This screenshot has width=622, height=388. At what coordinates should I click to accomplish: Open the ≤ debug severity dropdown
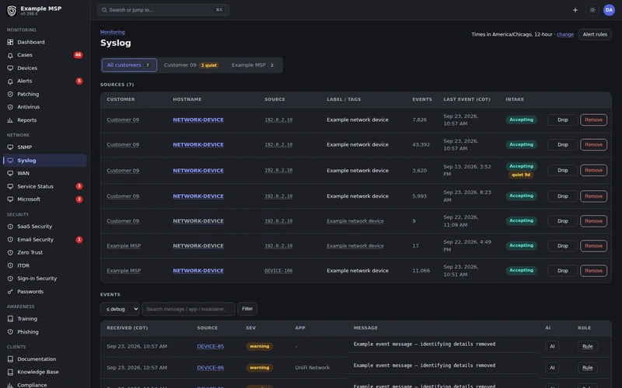pyautogui.click(x=120, y=309)
